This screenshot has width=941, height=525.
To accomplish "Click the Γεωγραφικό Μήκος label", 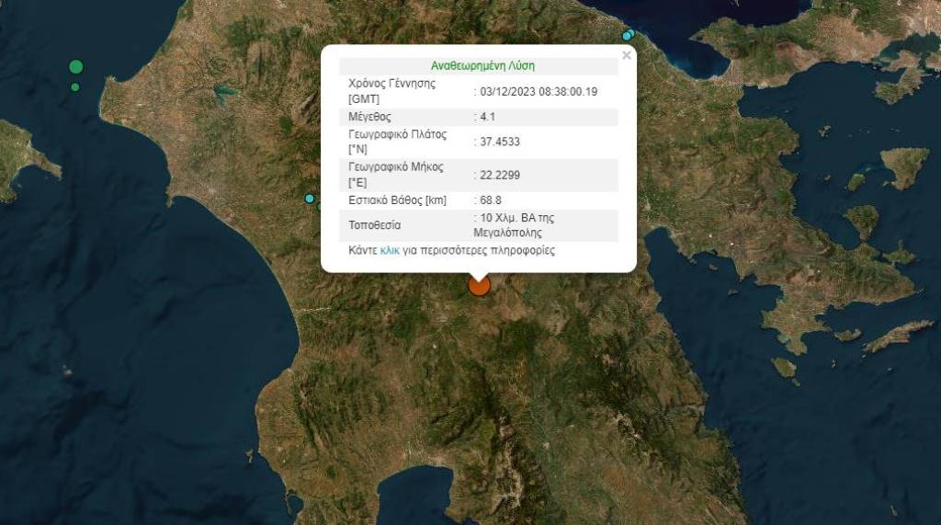I will click(396, 174).
